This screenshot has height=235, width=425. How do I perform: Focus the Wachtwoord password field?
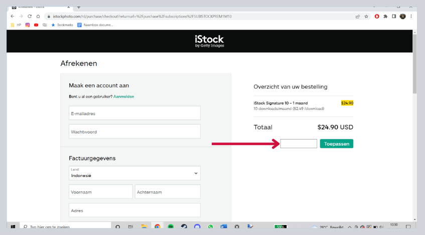pyautogui.click(x=134, y=131)
